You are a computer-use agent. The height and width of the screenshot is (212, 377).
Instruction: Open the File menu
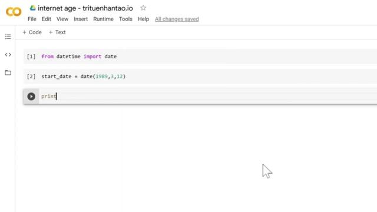32,19
